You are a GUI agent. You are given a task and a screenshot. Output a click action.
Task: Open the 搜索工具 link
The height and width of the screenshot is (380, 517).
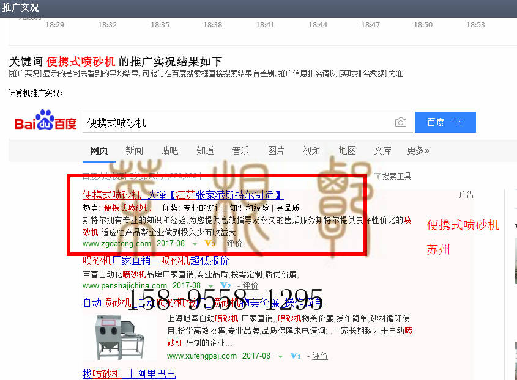click(x=396, y=176)
